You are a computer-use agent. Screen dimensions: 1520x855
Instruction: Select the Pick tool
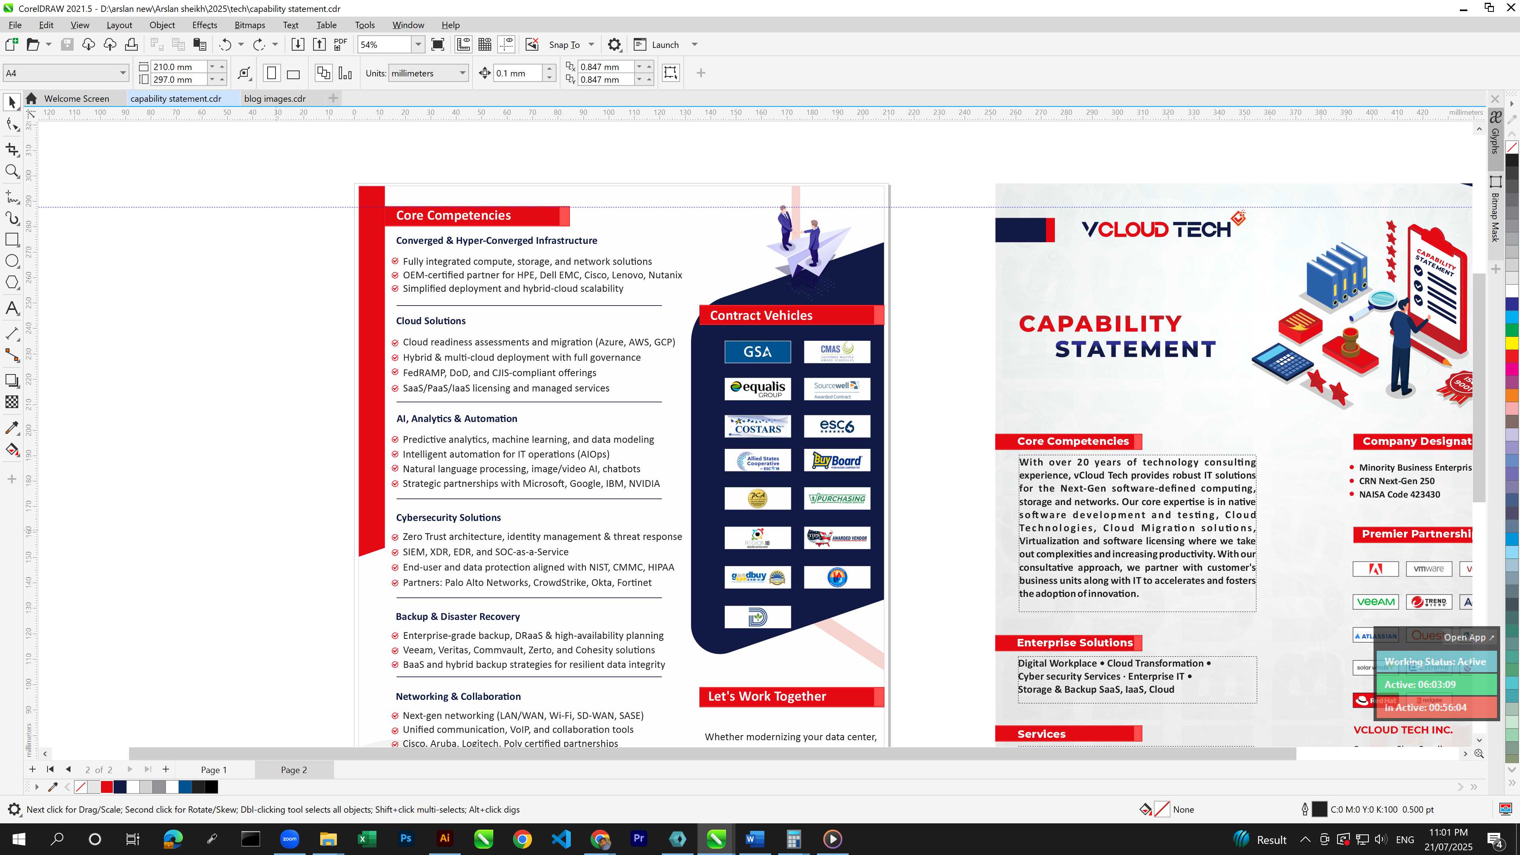12,101
